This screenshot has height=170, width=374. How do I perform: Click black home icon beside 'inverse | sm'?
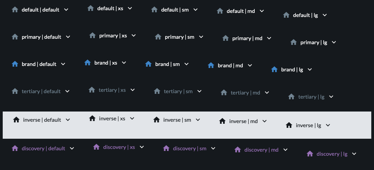point(156,120)
